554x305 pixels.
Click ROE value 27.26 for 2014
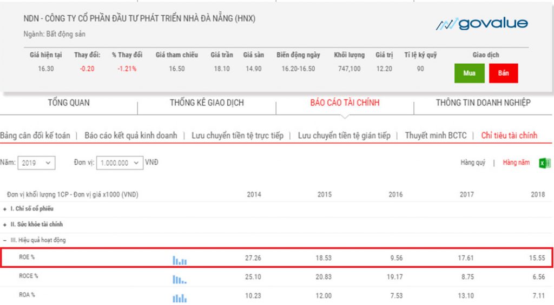(x=253, y=258)
